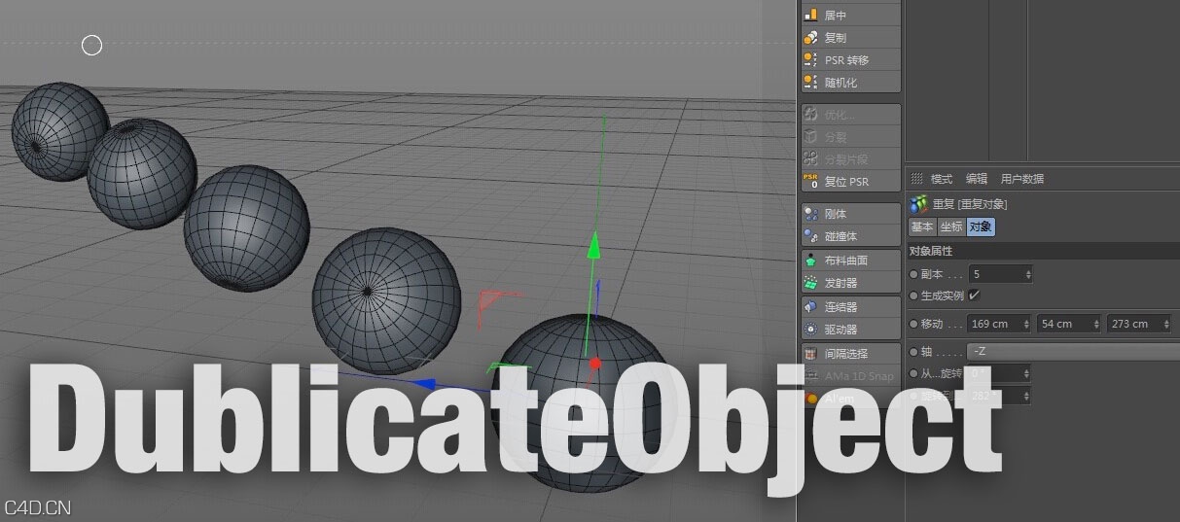Toggle the keyframe dot beside 移动
This screenshot has height=522, width=1180.
pos(913,324)
